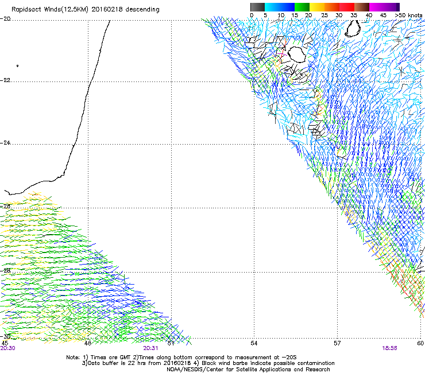Viewport: 425px width, 373px height.
Task: Click the dark purple 45-50 knots segment
Action: (392, 7)
